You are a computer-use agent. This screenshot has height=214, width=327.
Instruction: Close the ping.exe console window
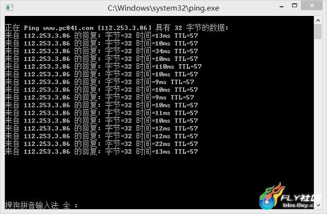point(312,5)
